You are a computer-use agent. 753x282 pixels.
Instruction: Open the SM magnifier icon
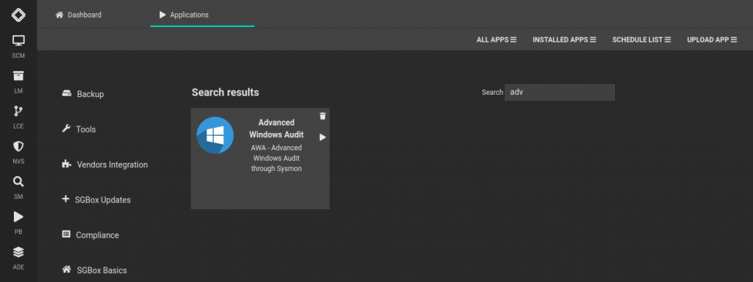pos(18,182)
